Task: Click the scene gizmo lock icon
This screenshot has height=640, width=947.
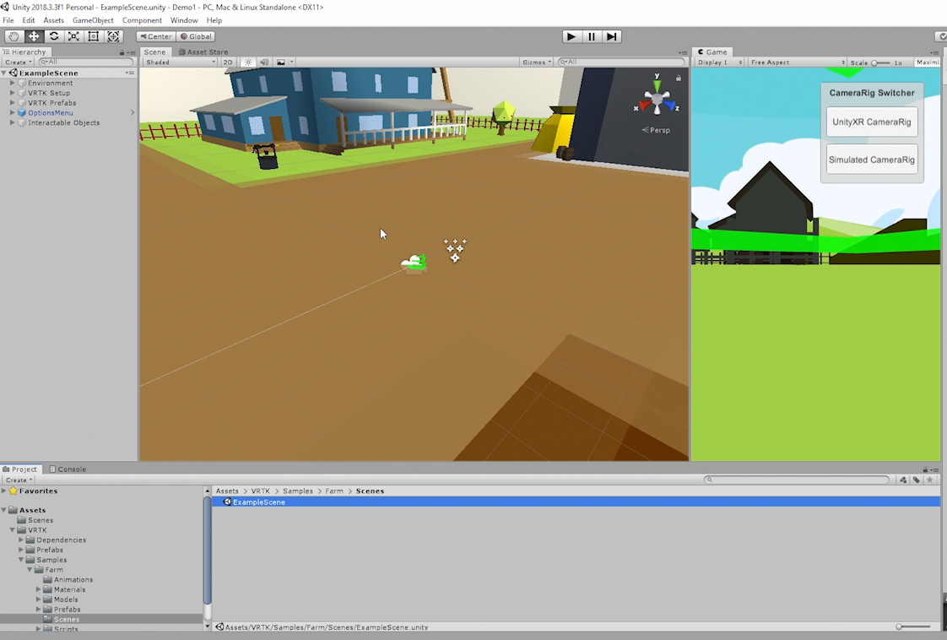Action: [679, 78]
